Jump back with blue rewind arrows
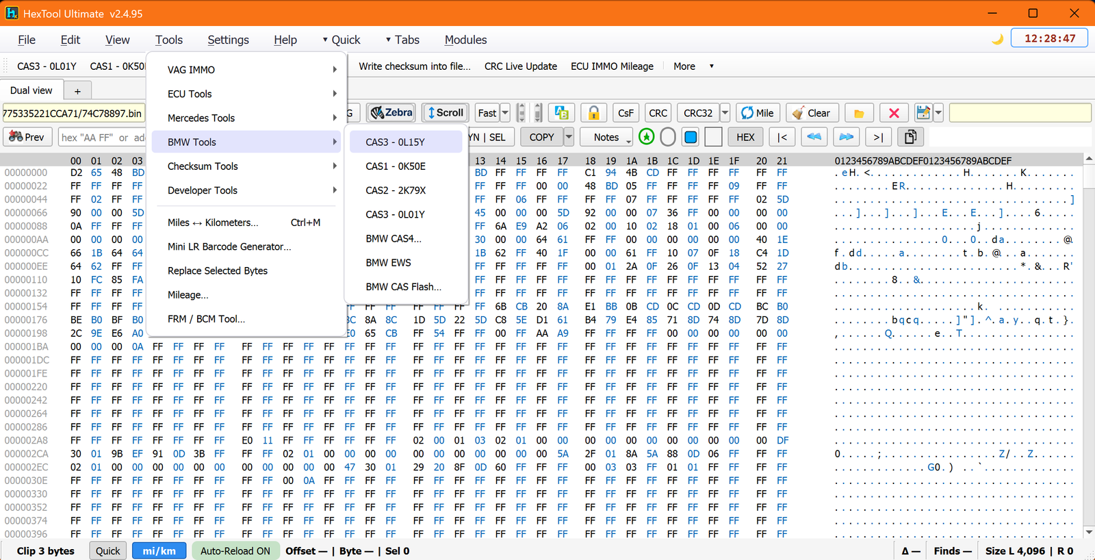 pos(814,137)
